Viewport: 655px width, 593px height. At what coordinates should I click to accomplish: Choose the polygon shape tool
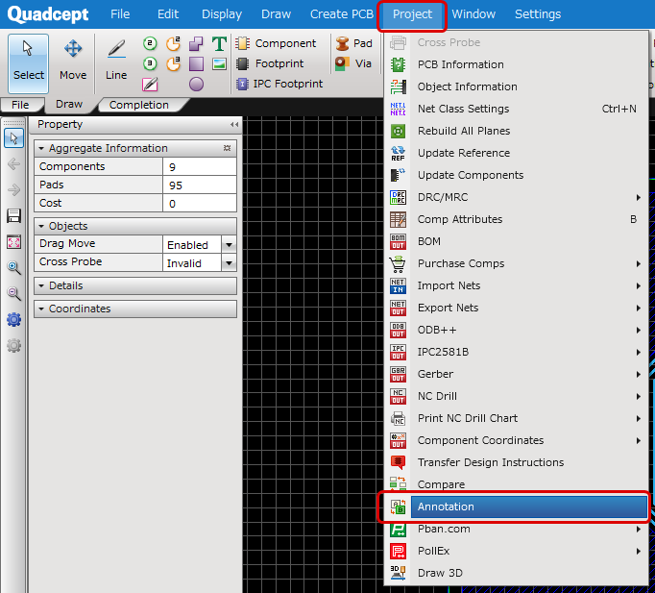coord(196,43)
